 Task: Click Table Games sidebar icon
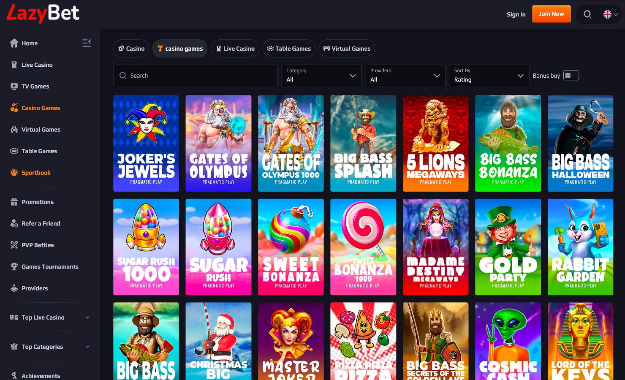(14, 151)
